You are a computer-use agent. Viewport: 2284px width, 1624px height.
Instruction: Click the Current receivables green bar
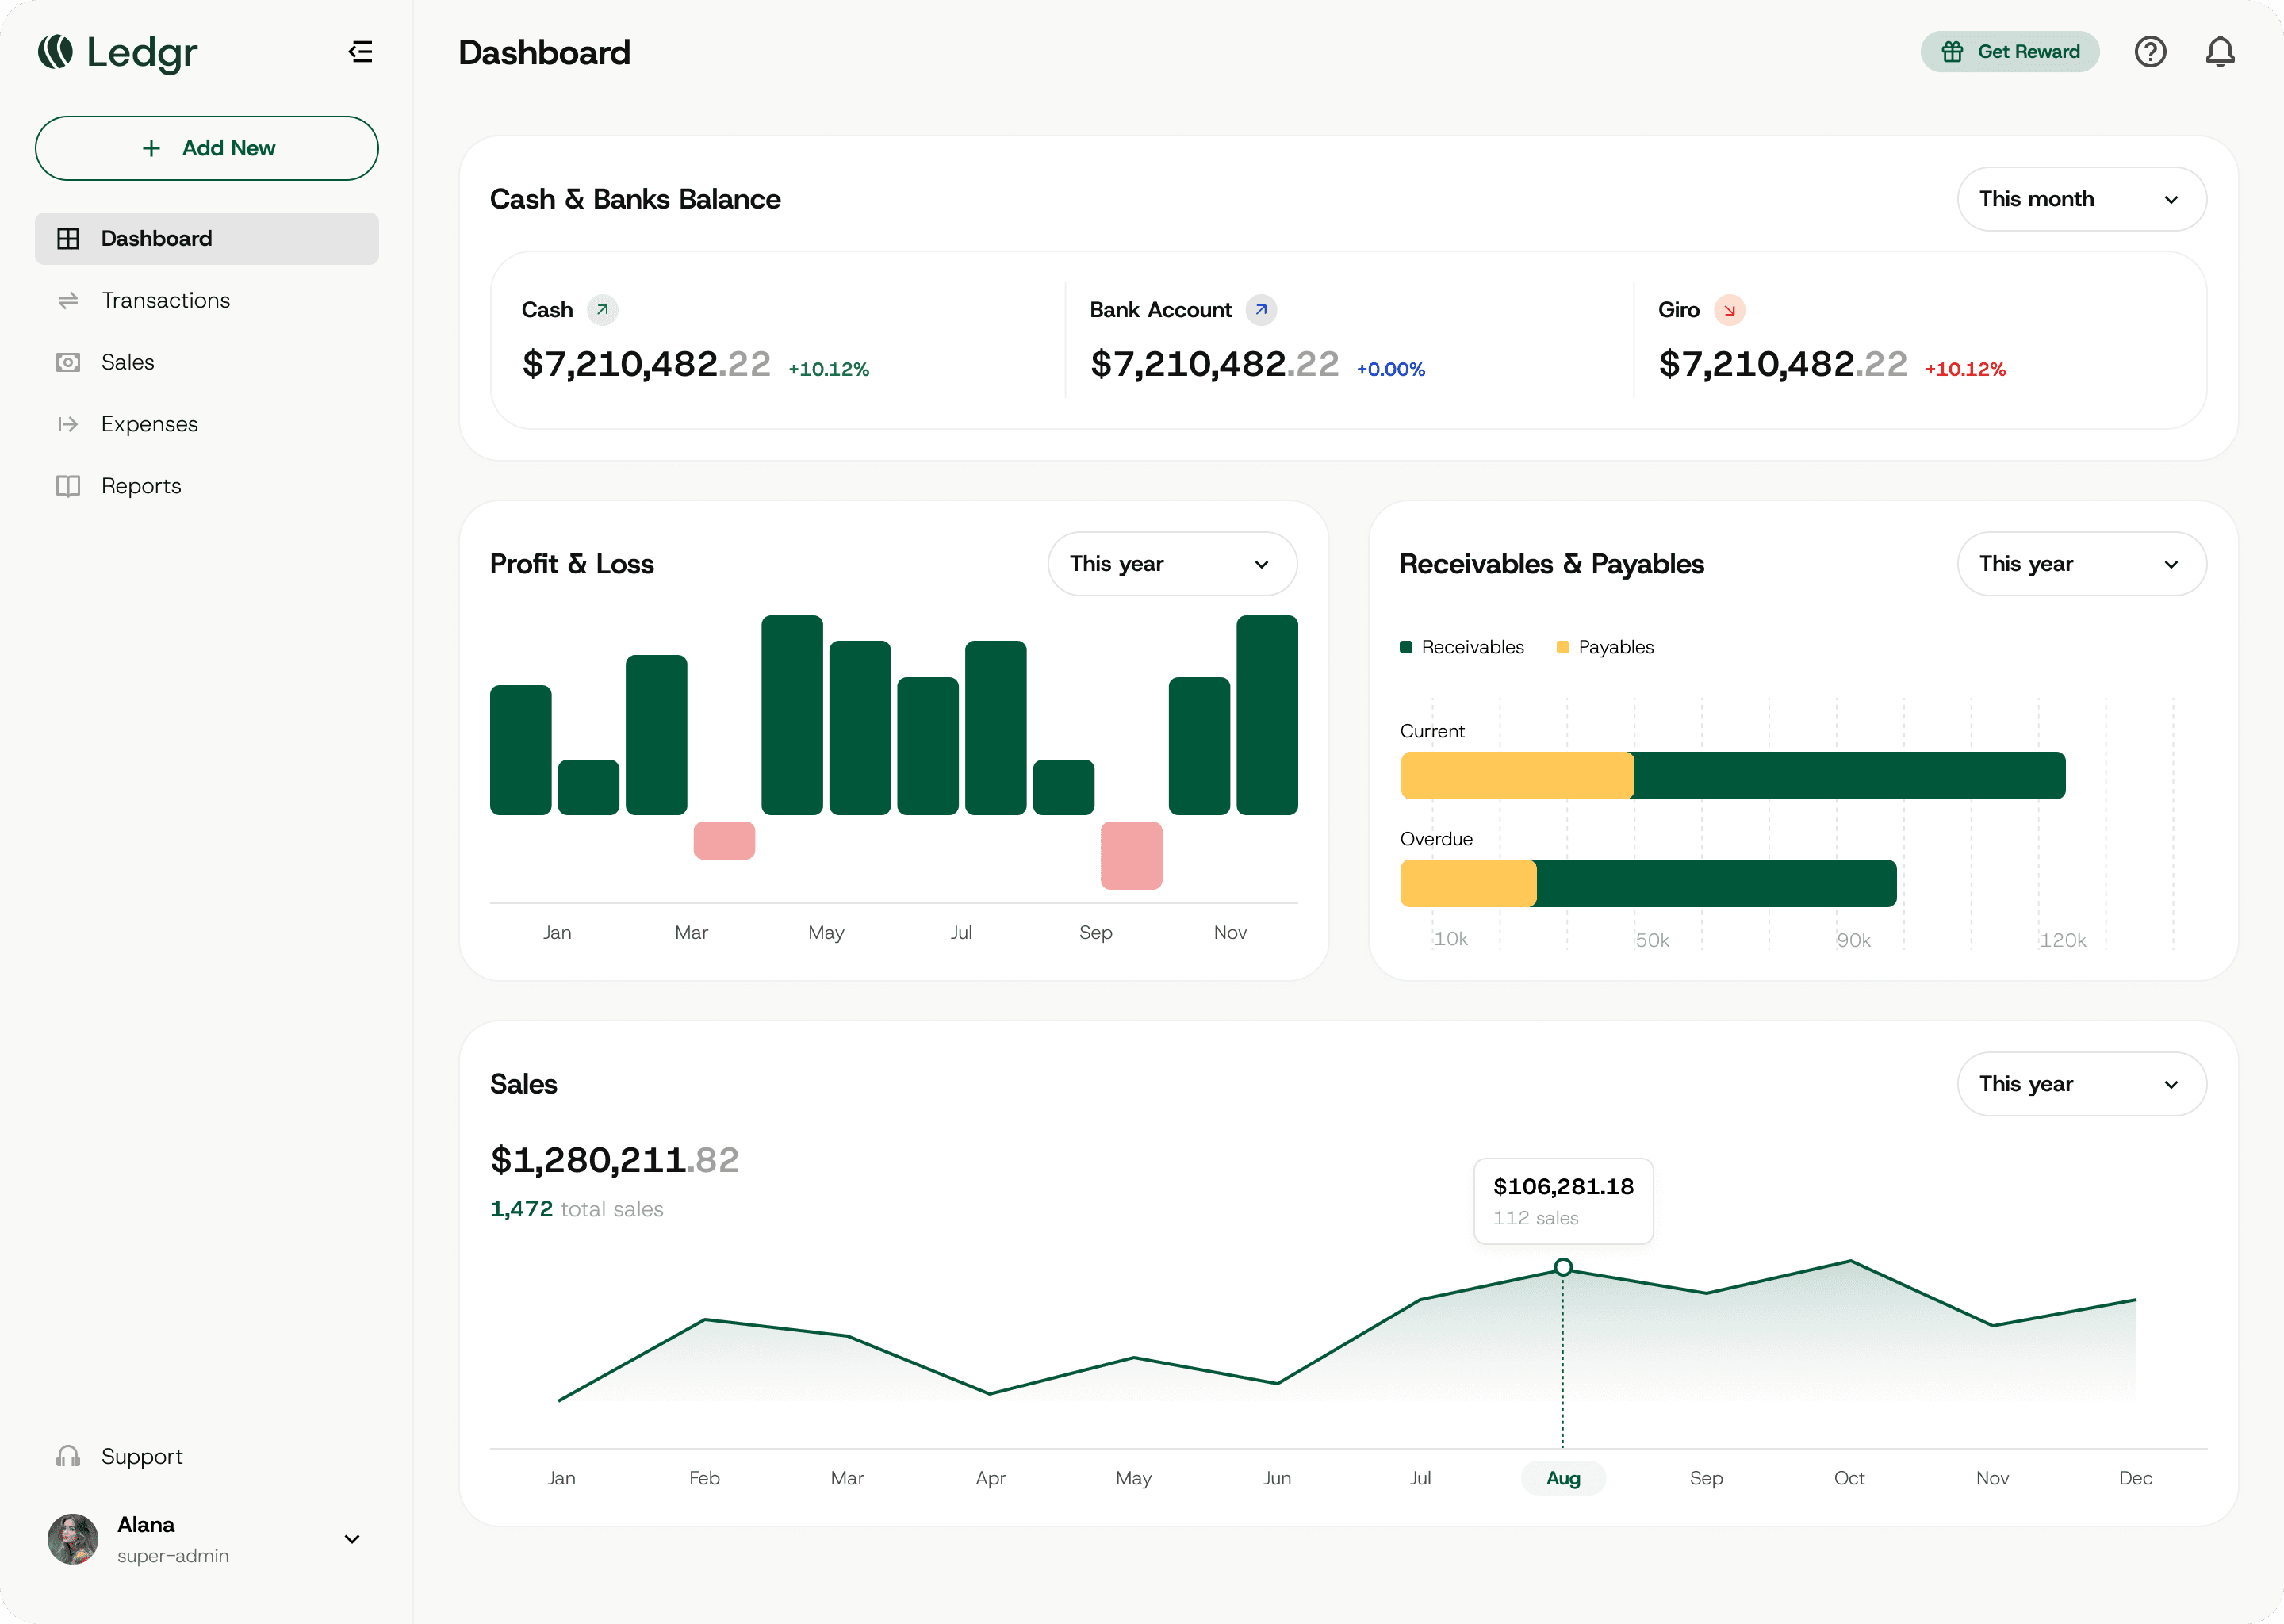1849,775
